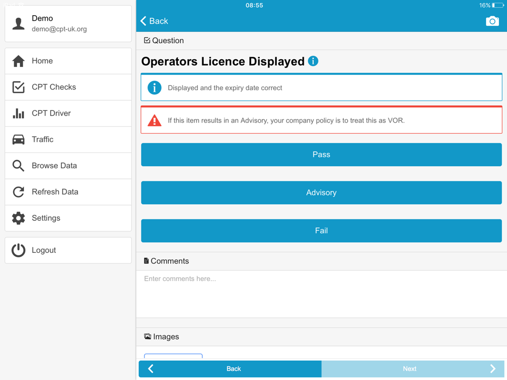This screenshot has width=507, height=380.
Task: Click the Traffic car icon
Action: tap(19, 139)
